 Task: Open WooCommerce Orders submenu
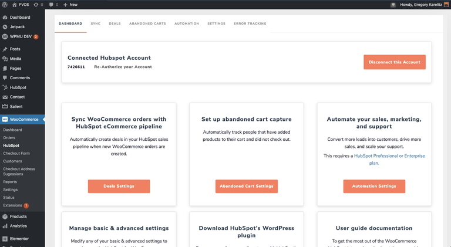(x=9, y=138)
